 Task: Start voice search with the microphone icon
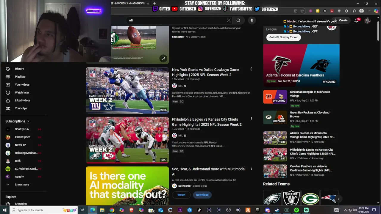(x=252, y=20)
